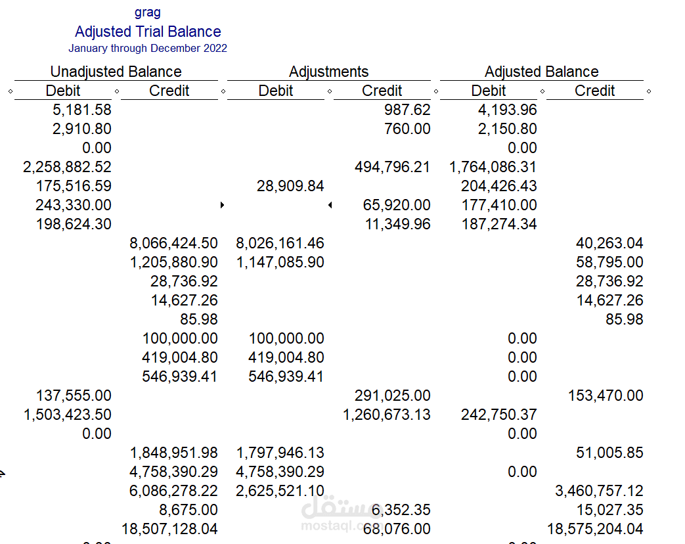This screenshot has width=685, height=544.
Task: Select the adjusted credit 40,263.04
Action: 609,243
